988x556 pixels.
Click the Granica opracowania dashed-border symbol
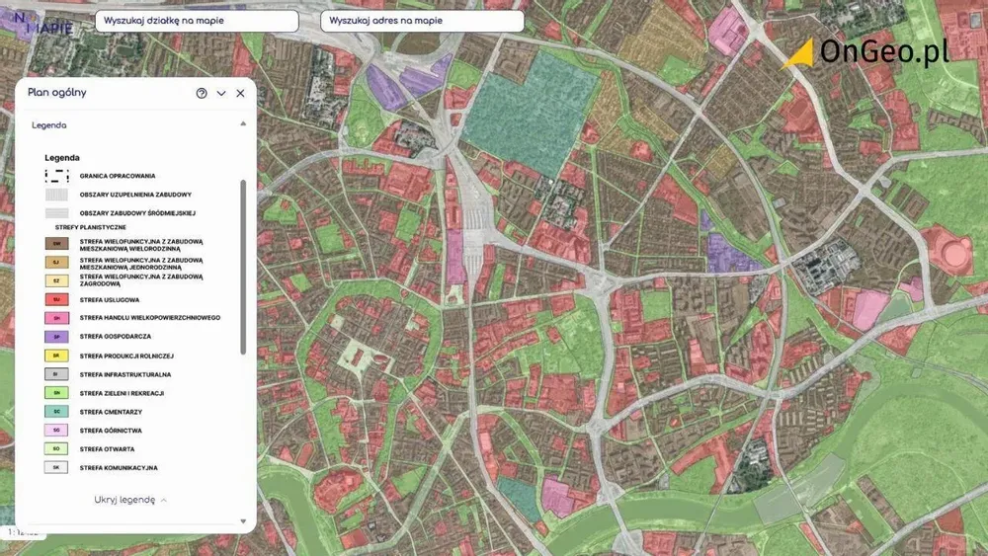(x=56, y=176)
